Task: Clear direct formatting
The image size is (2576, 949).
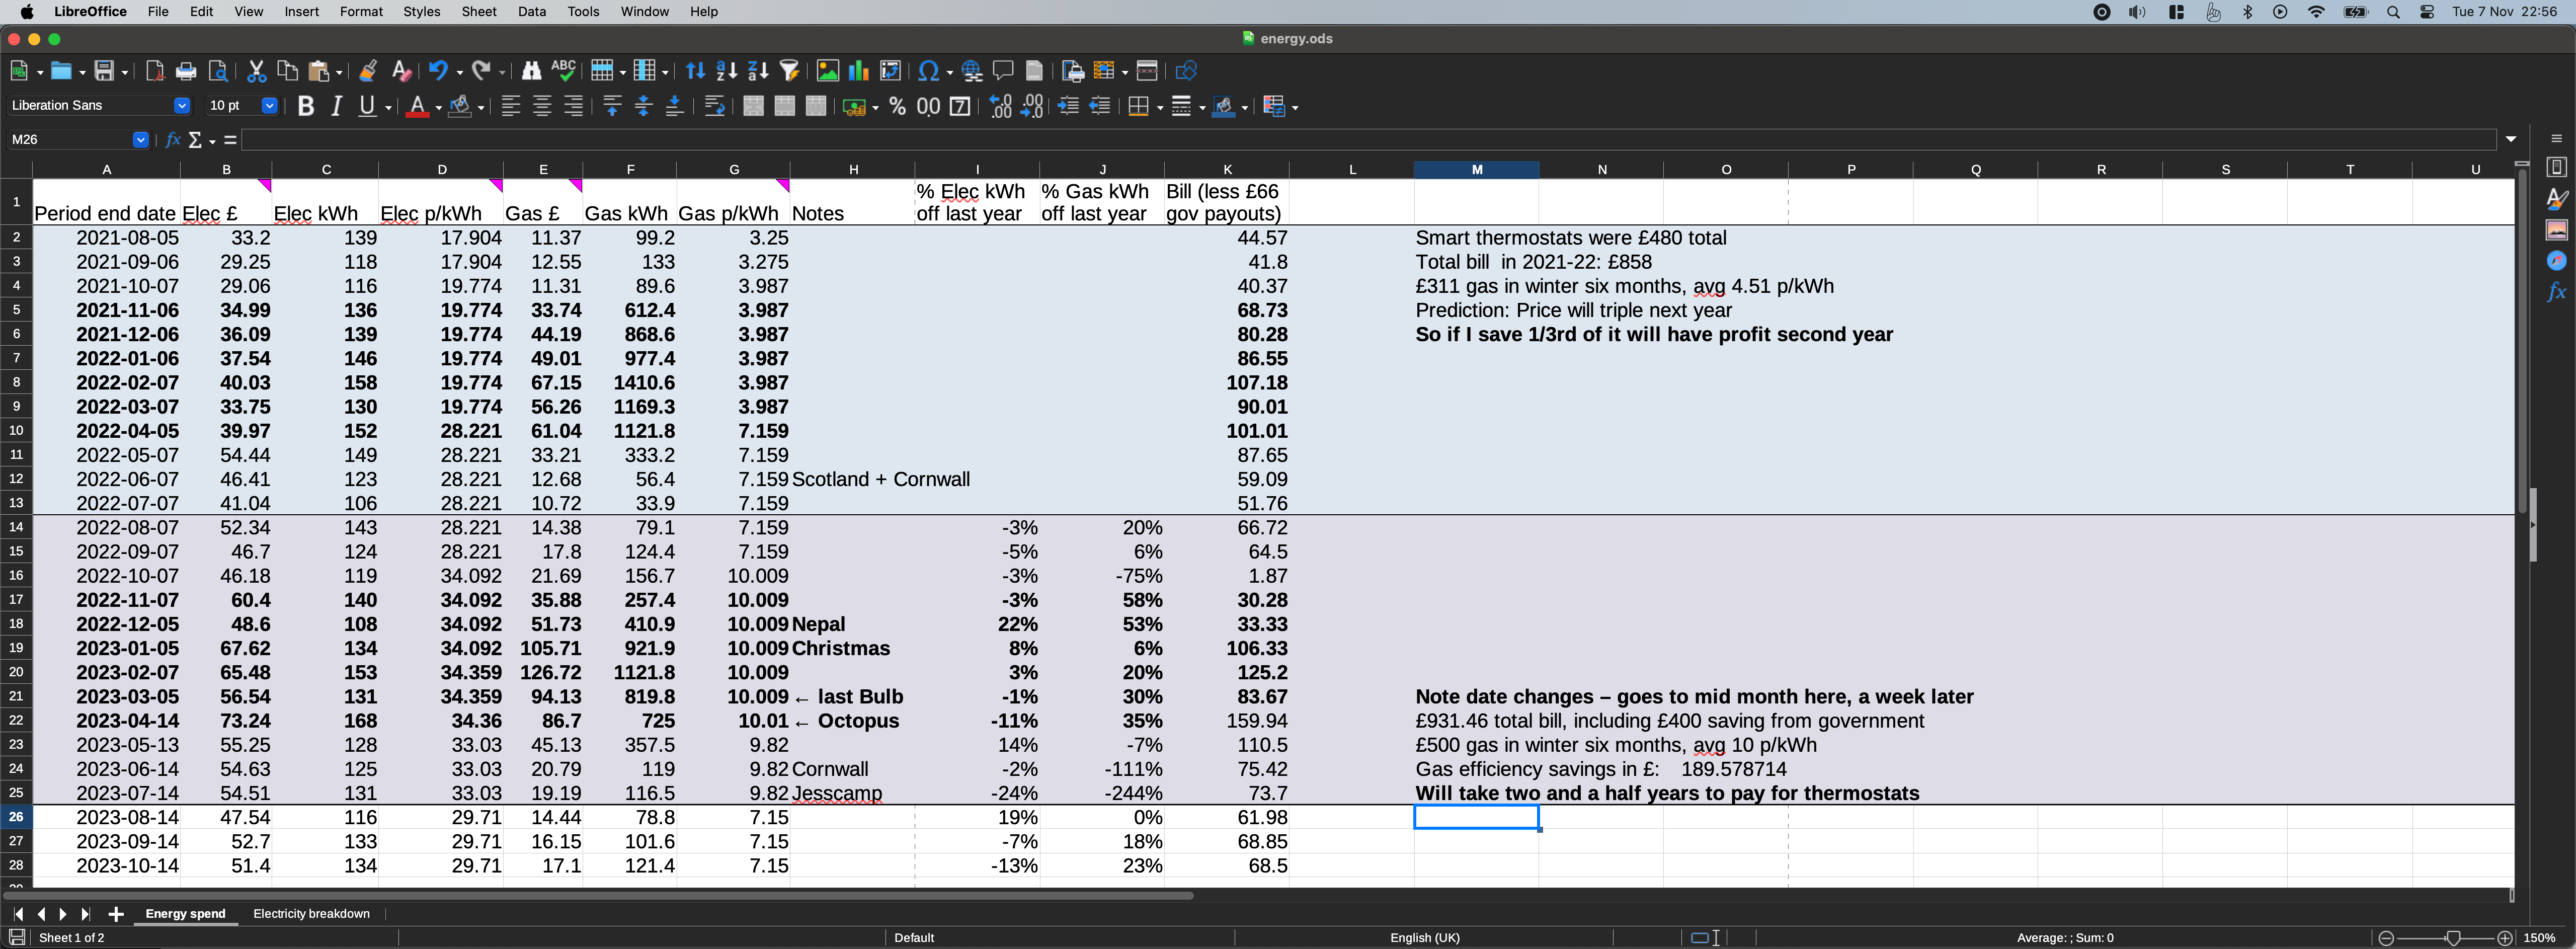Action: tap(401, 71)
